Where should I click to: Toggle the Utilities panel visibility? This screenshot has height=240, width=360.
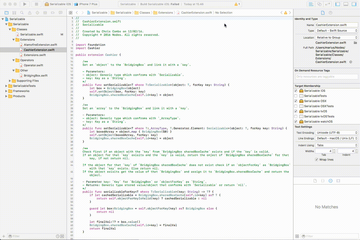pyautogui.click(x=354, y=4)
